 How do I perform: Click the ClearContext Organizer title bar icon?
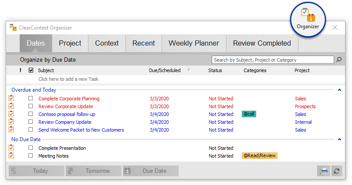pos(13,27)
